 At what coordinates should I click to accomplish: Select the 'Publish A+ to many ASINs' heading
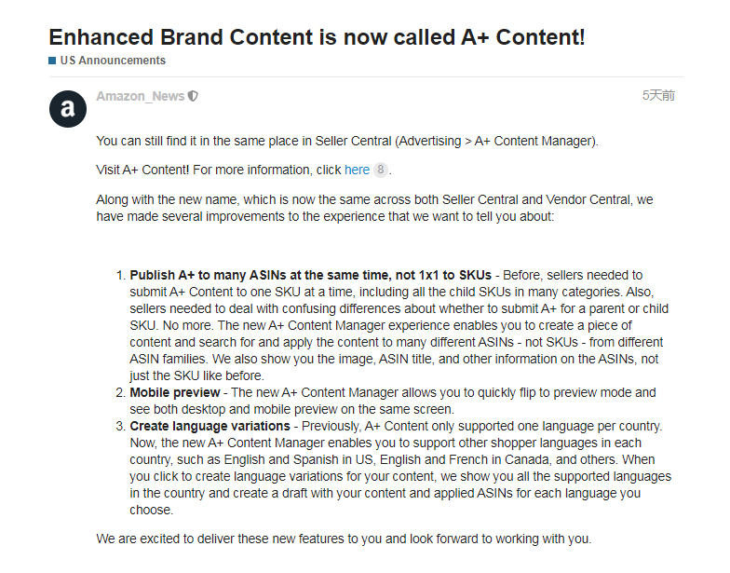point(311,276)
